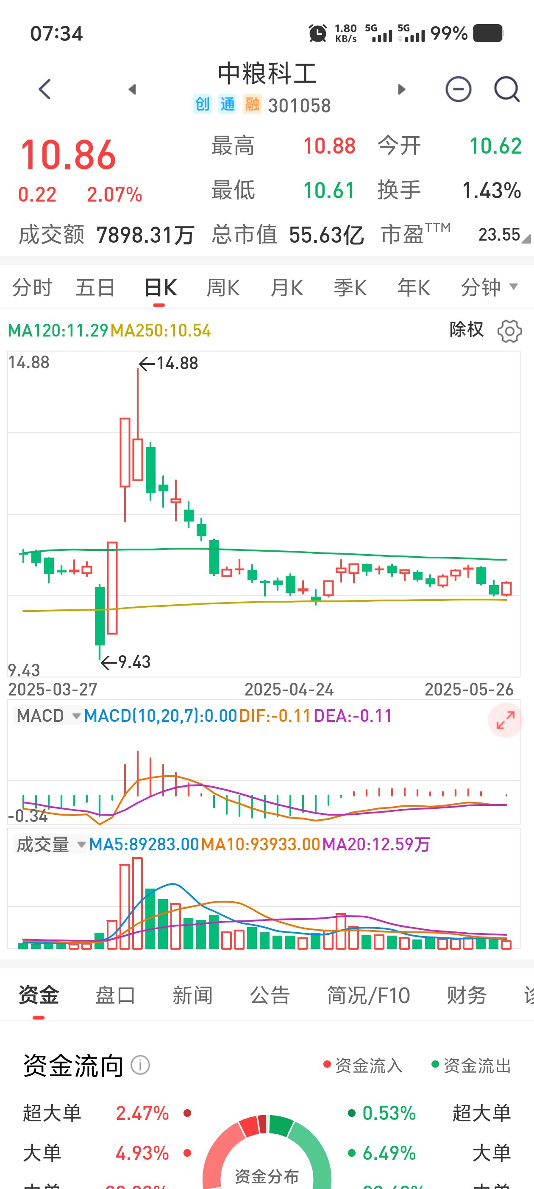The width and height of the screenshot is (534, 1189).
Task: Tap current price 10.86
Action: click(x=68, y=155)
